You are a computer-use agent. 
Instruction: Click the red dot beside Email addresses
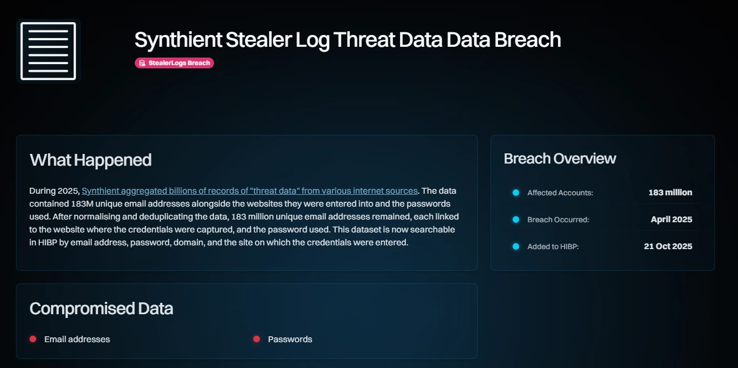[x=33, y=339]
